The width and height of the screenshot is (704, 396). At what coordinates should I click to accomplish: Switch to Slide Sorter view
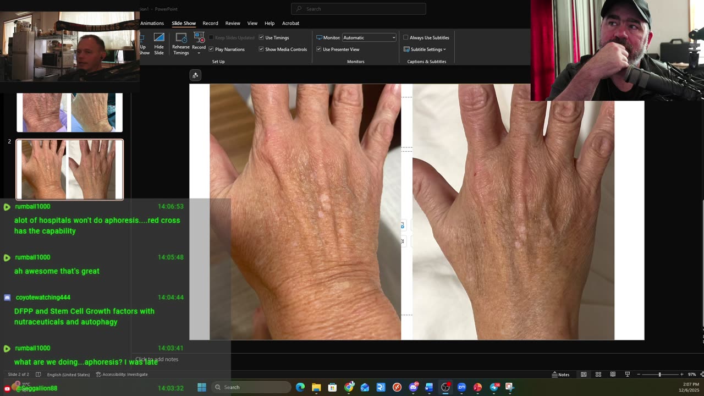598,375
